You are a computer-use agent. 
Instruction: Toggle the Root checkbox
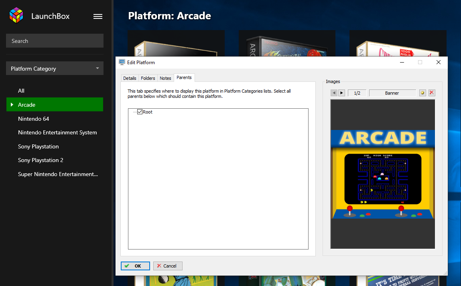(x=140, y=112)
